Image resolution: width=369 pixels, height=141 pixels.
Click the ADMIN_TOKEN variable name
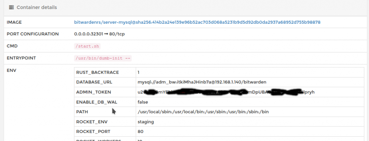coord(93,92)
